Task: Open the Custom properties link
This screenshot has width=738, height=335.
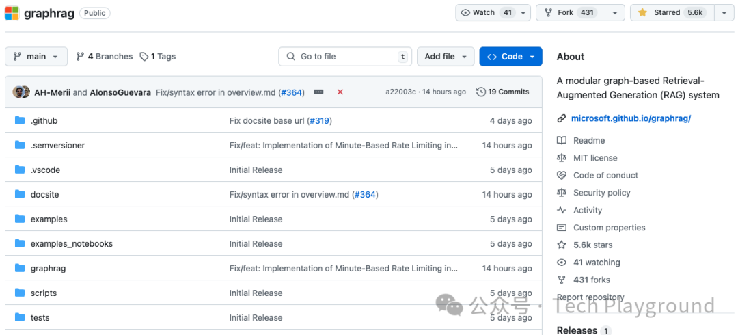Action: (609, 228)
